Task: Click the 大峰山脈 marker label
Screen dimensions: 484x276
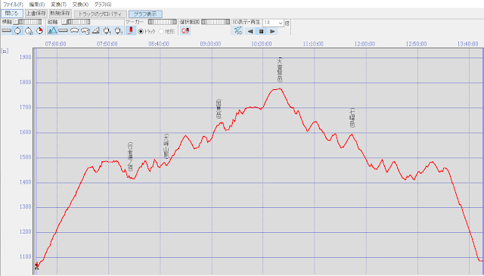Action: pos(166,146)
